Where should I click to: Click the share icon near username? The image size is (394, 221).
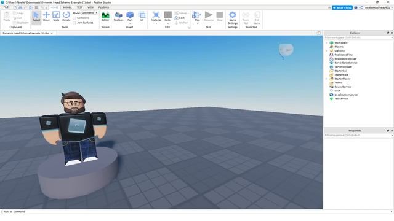[x=361, y=7]
